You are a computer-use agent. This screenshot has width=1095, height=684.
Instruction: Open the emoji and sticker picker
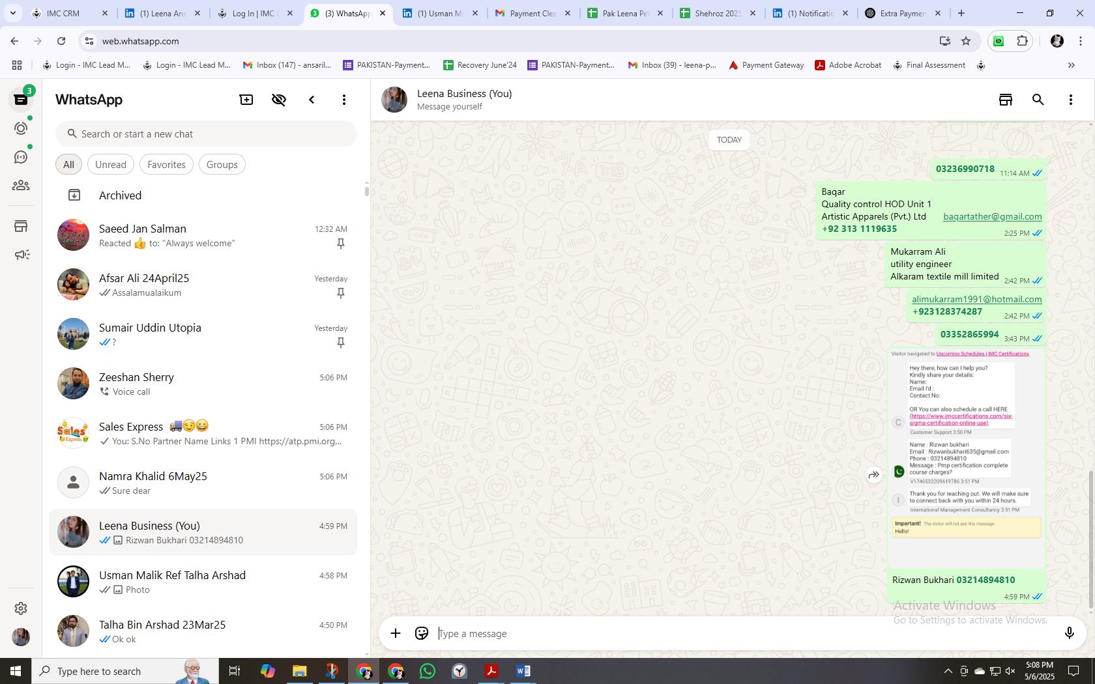pyautogui.click(x=422, y=633)
